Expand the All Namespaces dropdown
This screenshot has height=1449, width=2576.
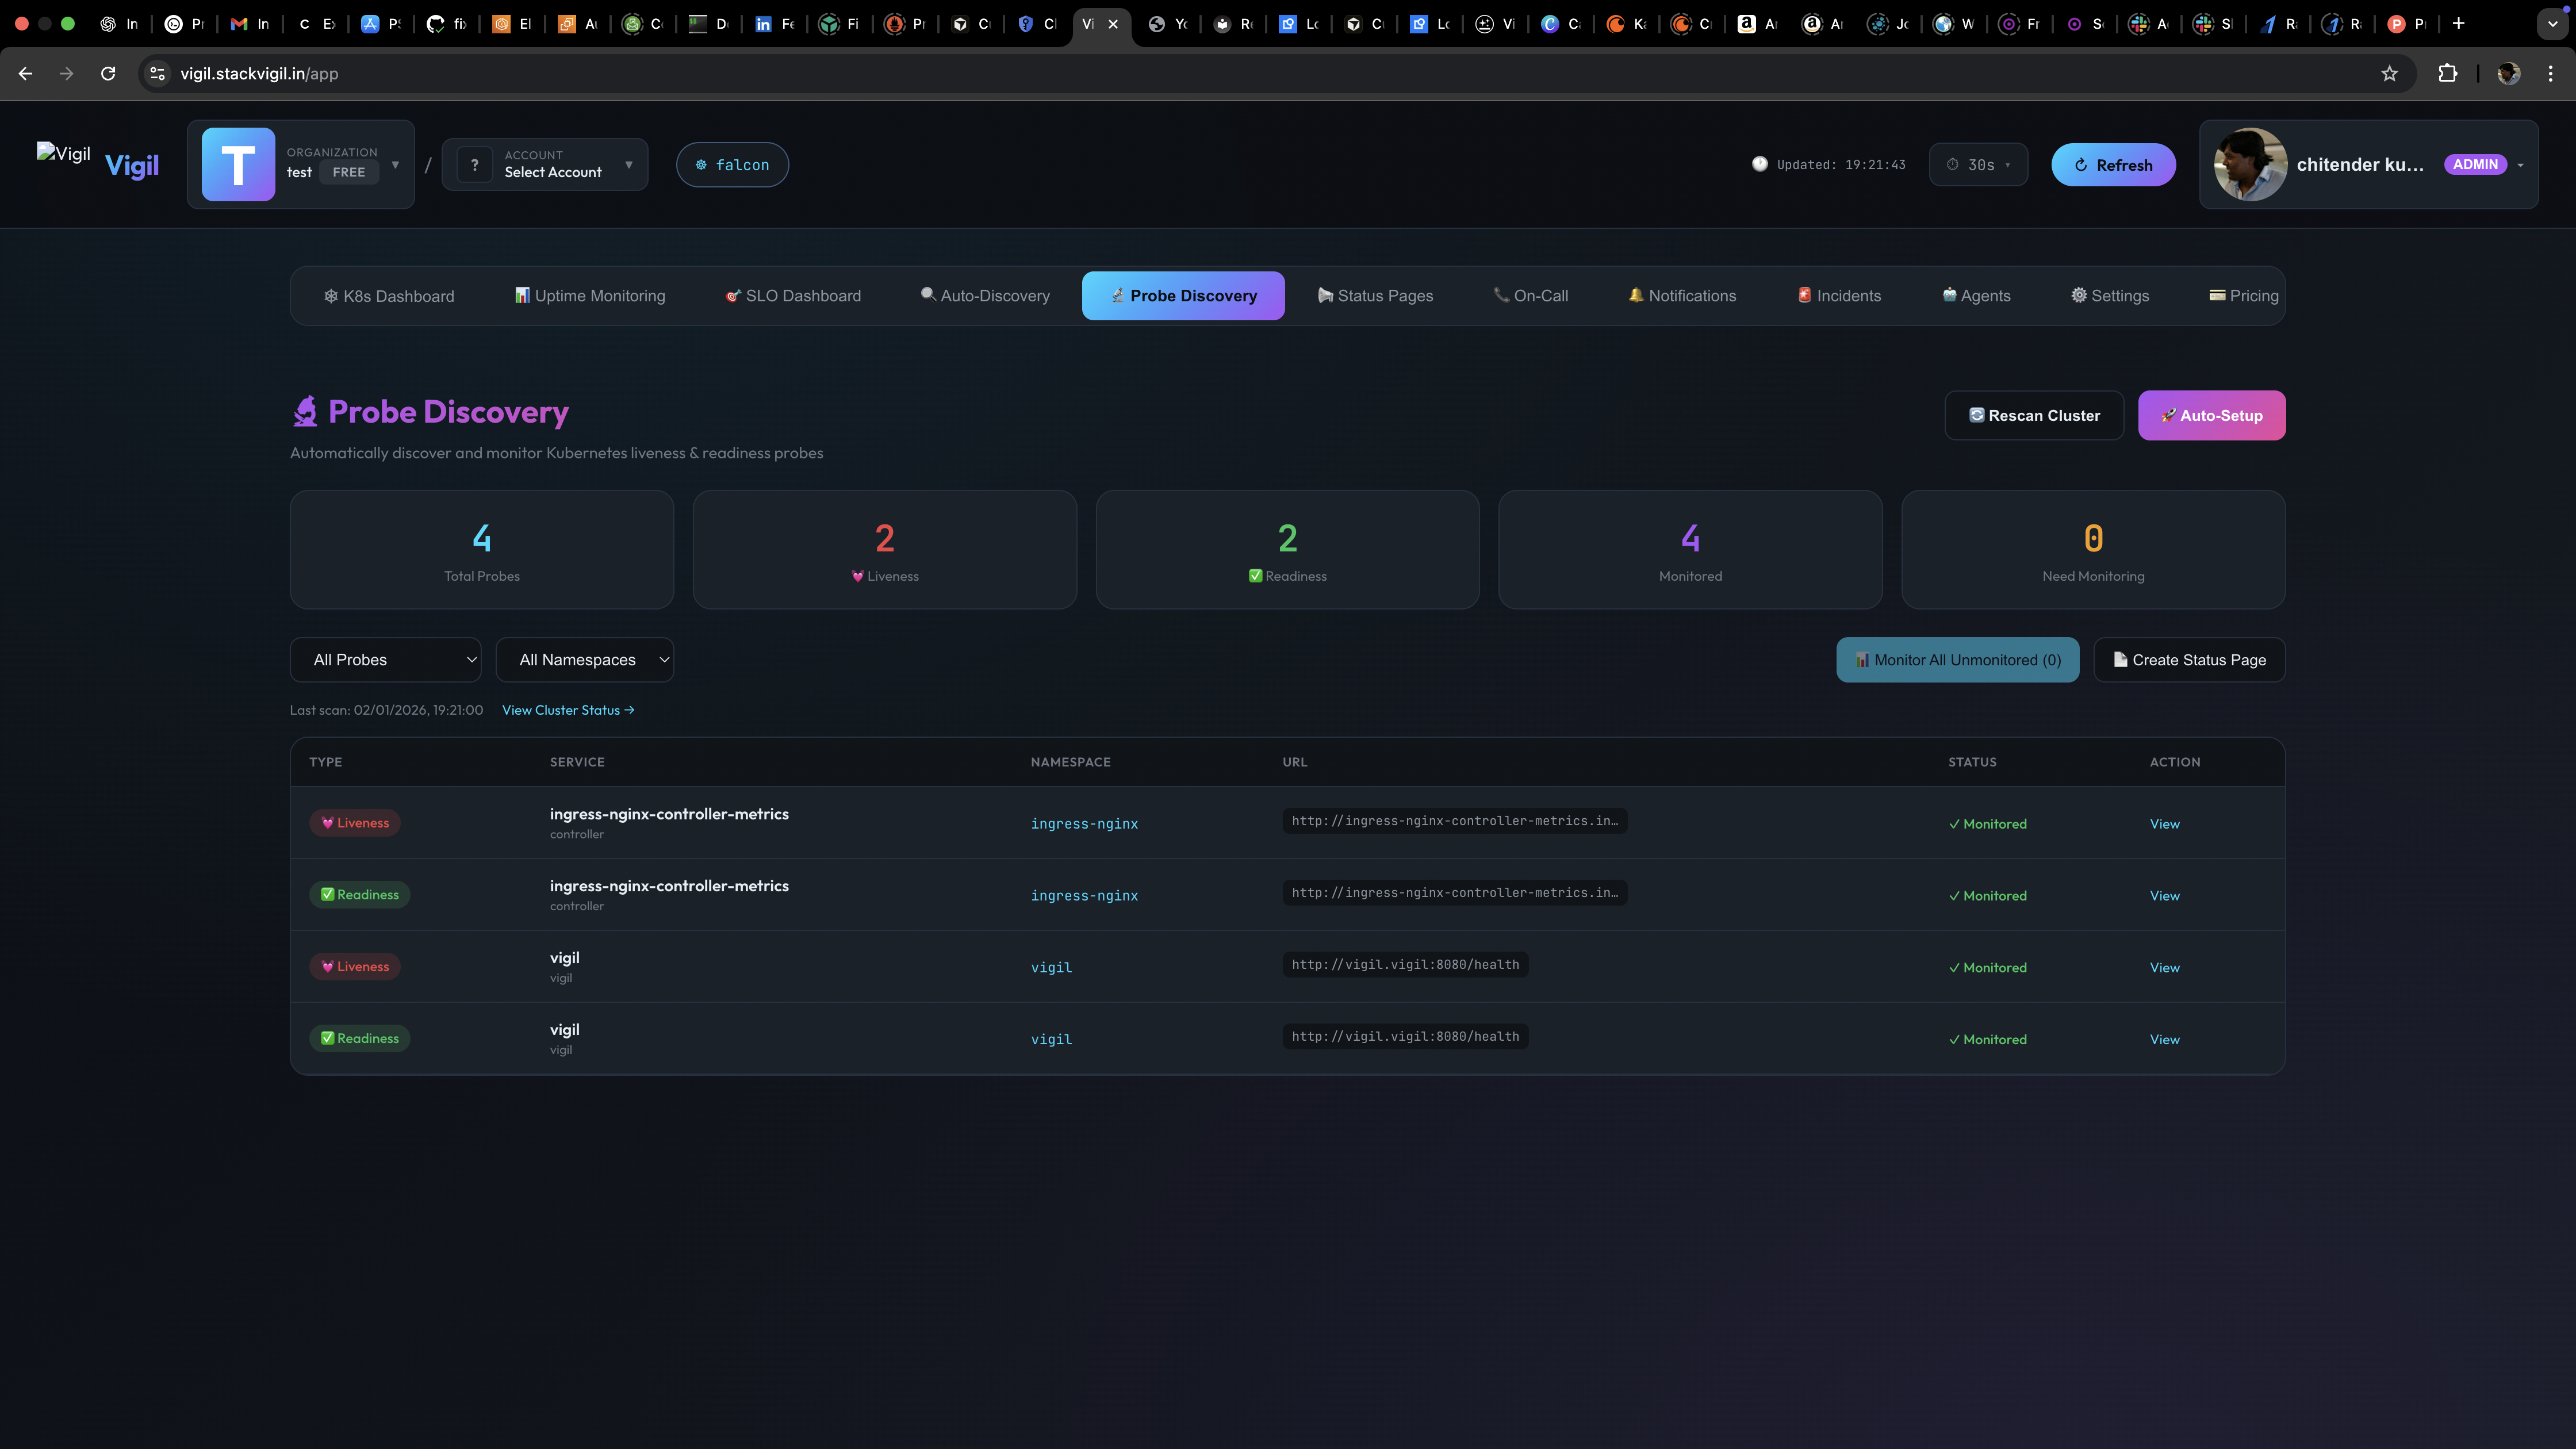[584, 660]
